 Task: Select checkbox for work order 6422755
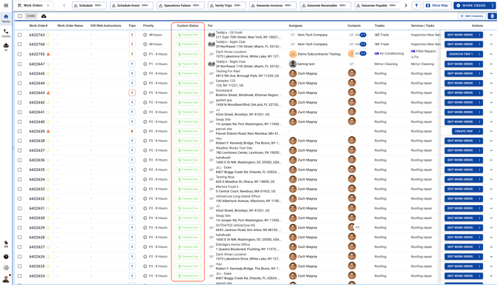[19, 54]
